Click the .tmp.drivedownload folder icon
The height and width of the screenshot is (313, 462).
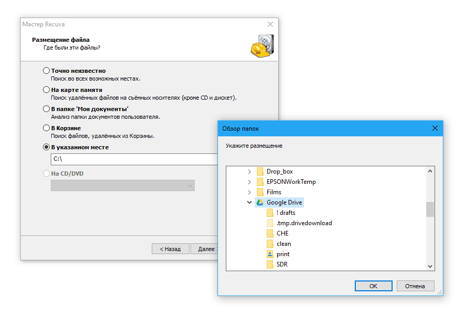coord(270,223)
